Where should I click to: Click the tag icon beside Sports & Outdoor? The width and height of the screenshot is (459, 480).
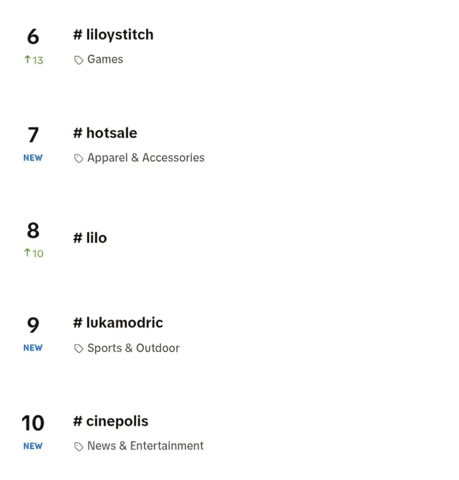[x=79, y=349]
